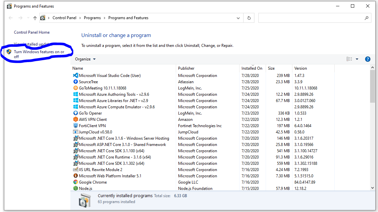378x212 pixels.
Task: Select AWS VPN Client entry
Action: click(x=93, y=120)
